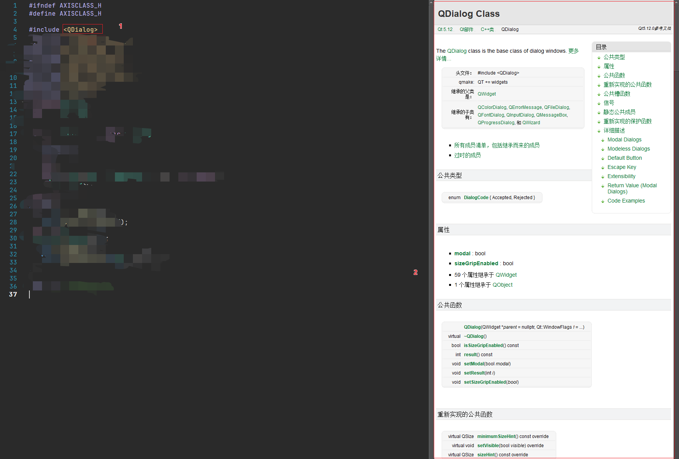Open the result() function link
Image resolution: width=679 pixels, height=459 pixels.
tap(470, 355)
